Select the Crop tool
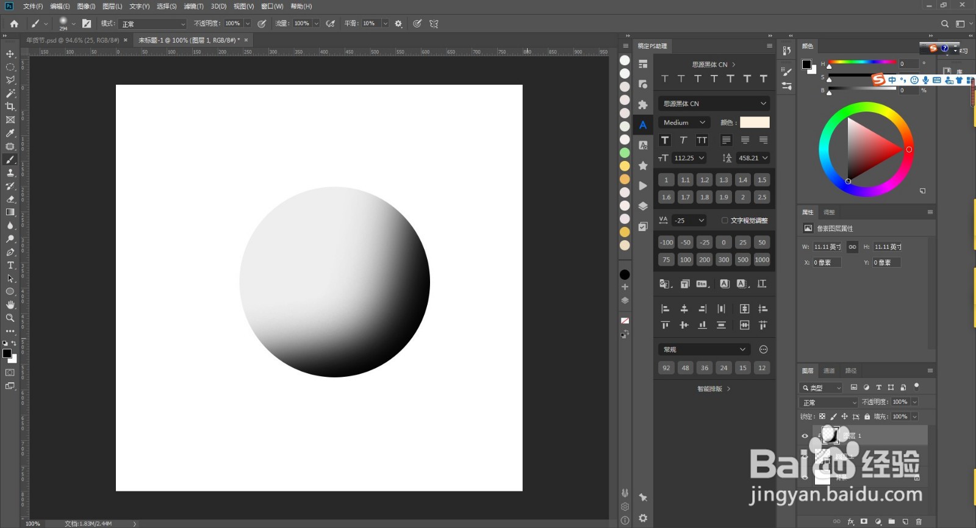Image resolution: width=976 pixels, height=528 pixels. pos(10,107)
